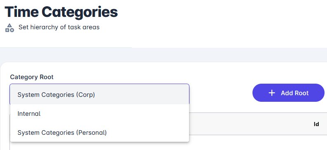Click the plus icon on Add Root
327x150 pixels.
(272, 93)
